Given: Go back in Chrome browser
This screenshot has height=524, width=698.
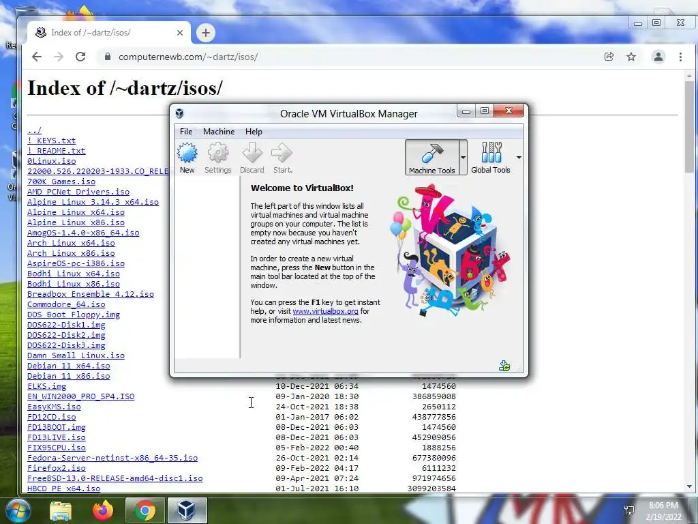Looking at the screenshot, I should click(x=37, y=57).
